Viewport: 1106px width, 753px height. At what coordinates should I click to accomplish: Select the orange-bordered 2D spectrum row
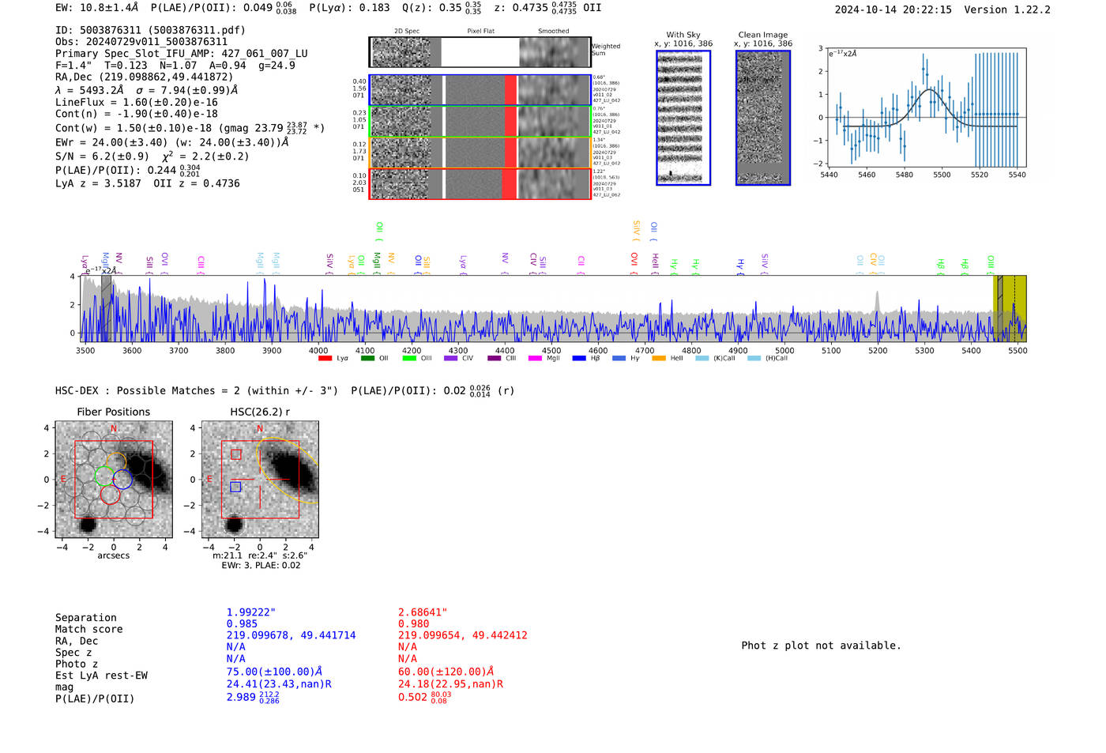480,152
